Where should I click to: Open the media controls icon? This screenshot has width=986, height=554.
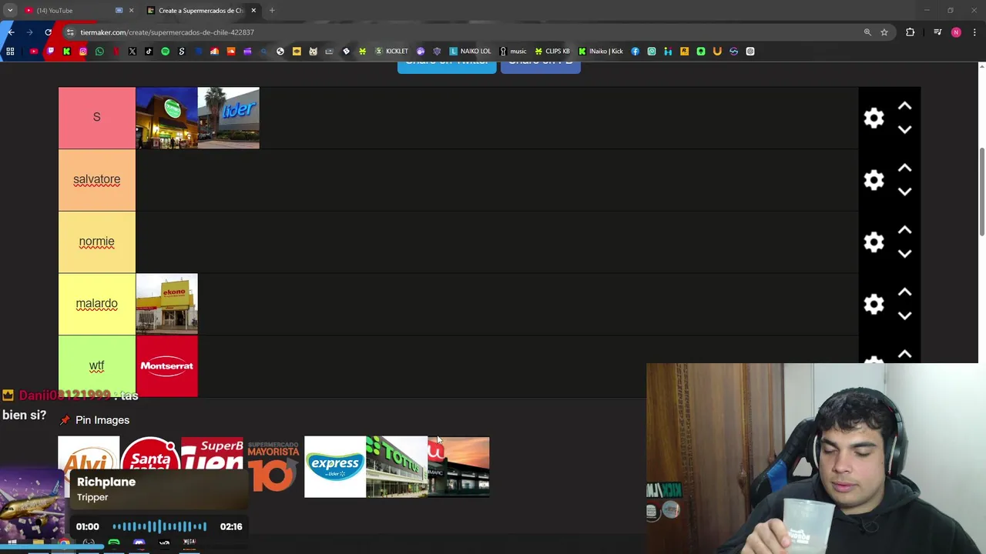tap(937, 32)
